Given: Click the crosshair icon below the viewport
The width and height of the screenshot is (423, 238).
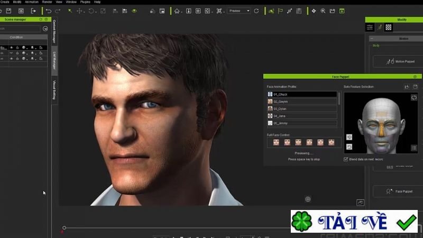Looking at the screenshot, I should (x=308, y=199).
